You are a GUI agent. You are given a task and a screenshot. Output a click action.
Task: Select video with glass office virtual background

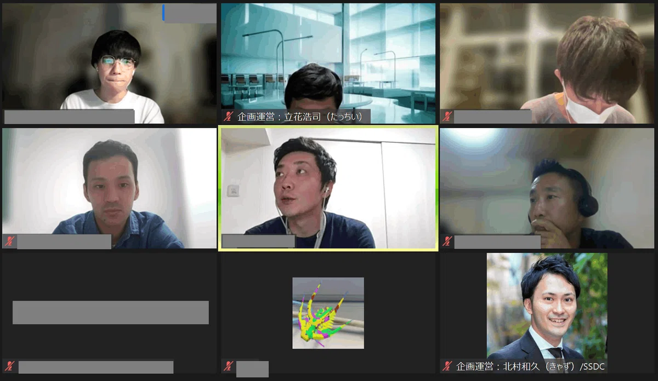[x=328, y=63]
